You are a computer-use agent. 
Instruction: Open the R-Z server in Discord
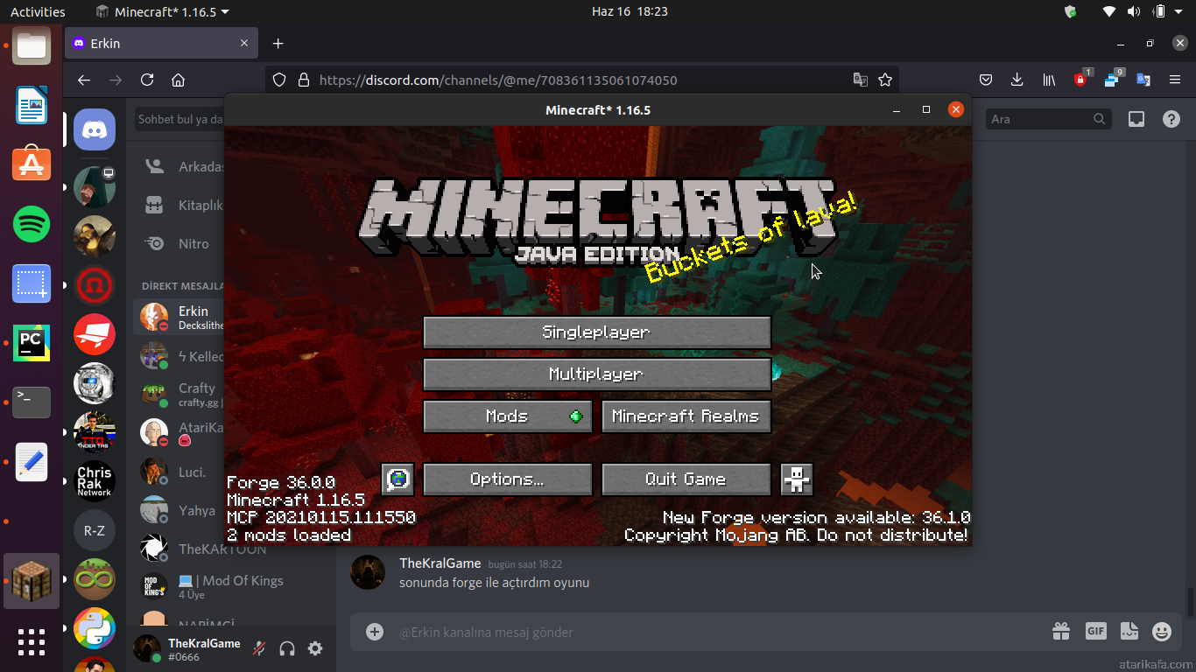point(95,530)
